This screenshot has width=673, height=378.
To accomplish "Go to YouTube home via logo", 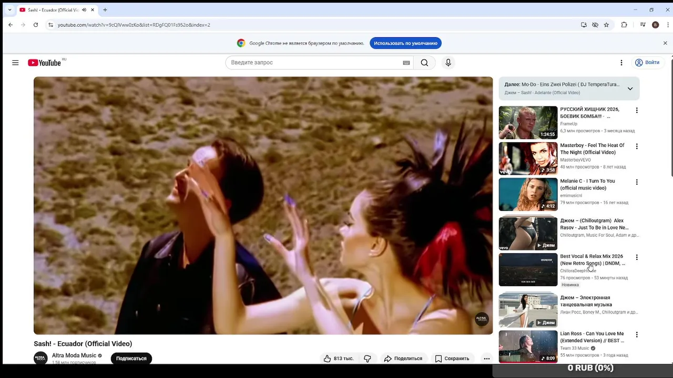I will pos(45,62).
